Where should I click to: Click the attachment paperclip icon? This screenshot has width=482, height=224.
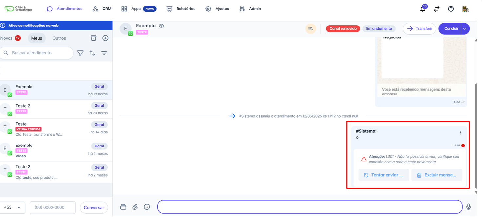pyautogui.click(x=135, y=207)
